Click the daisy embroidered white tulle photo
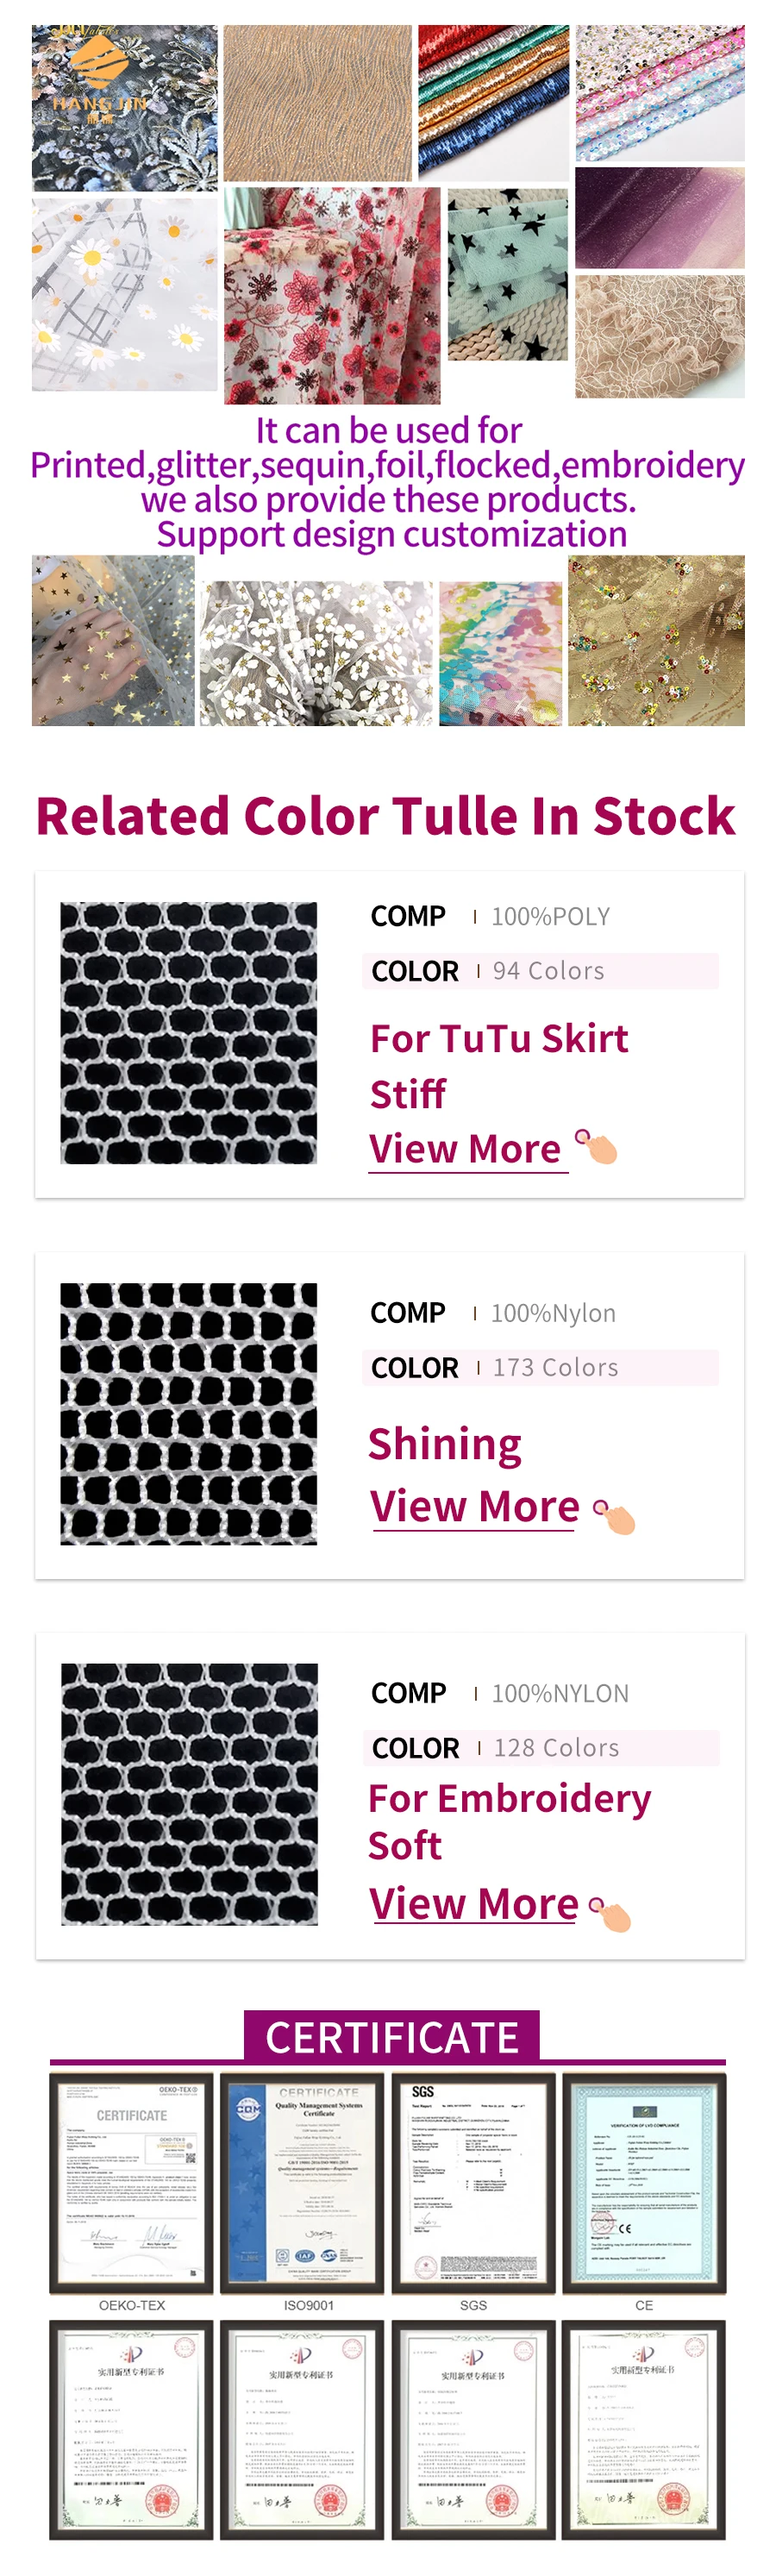The width and height of the screenshot is (776, 2576). pos(124,294)
